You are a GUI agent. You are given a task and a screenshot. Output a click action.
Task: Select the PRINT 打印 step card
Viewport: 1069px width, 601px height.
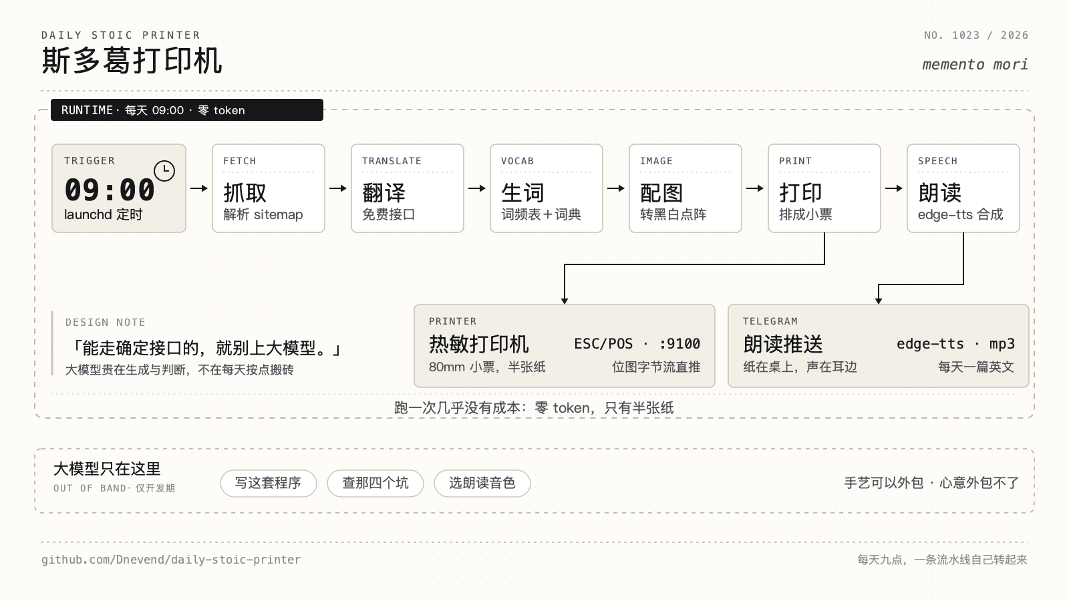[x=824, y=188]
